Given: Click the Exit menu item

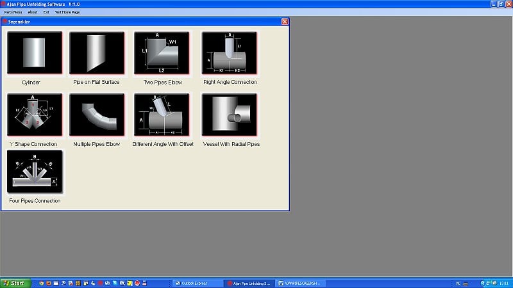Looking at the screenshot, I should click(46, 12).
